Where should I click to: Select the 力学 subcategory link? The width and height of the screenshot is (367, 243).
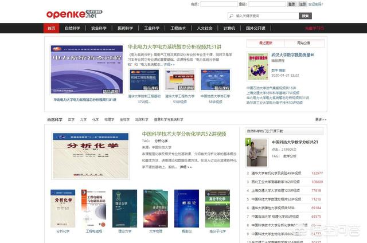pyautogui.click(x=83, y=120)
